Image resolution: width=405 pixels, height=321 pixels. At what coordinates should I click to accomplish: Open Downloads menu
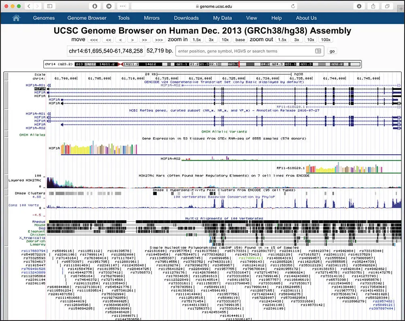[x=186, y=18]
